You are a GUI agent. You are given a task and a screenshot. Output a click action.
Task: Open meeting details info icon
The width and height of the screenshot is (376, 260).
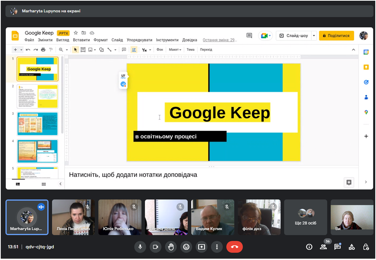pyautogui.click(x=309, y=247)
